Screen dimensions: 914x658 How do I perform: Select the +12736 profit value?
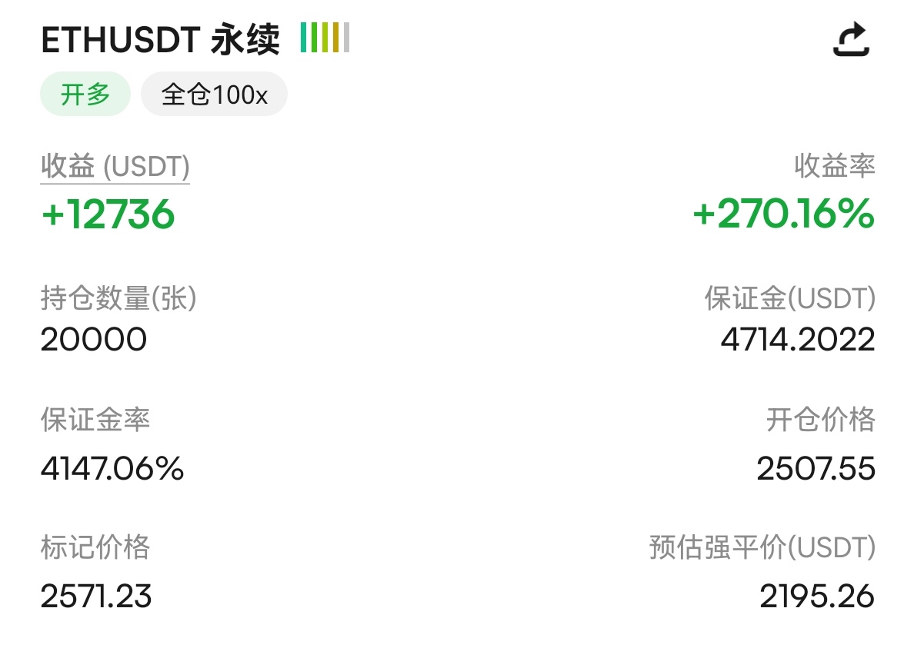(x=108, y=214)
